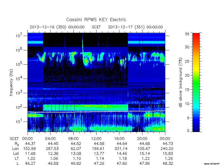Click the Lat value 11.68
Viewport: 220px width, 165px height.
tap(30, 153)
